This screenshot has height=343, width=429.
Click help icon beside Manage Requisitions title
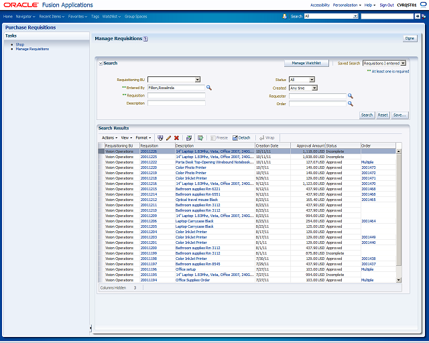[145, 39]
